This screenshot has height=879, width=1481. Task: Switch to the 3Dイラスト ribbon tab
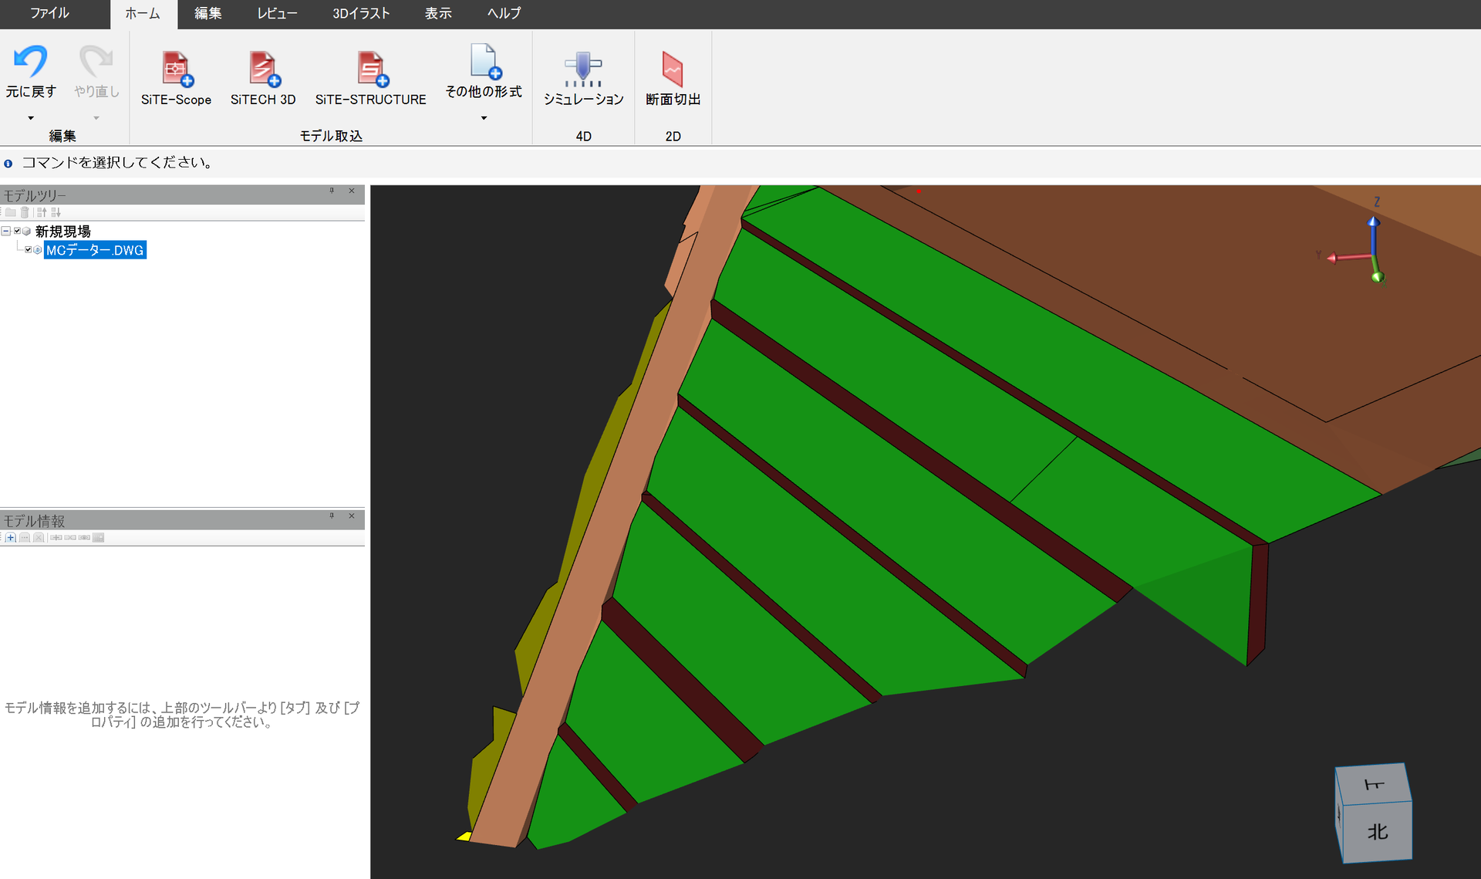pyautogui.click(x=361, y=13)
